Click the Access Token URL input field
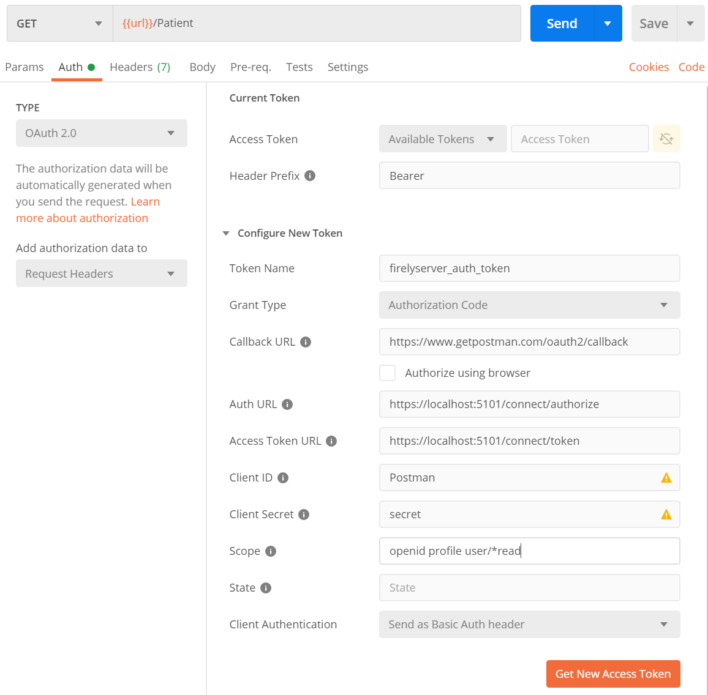708x695 pixels. [x=530, y=441]
